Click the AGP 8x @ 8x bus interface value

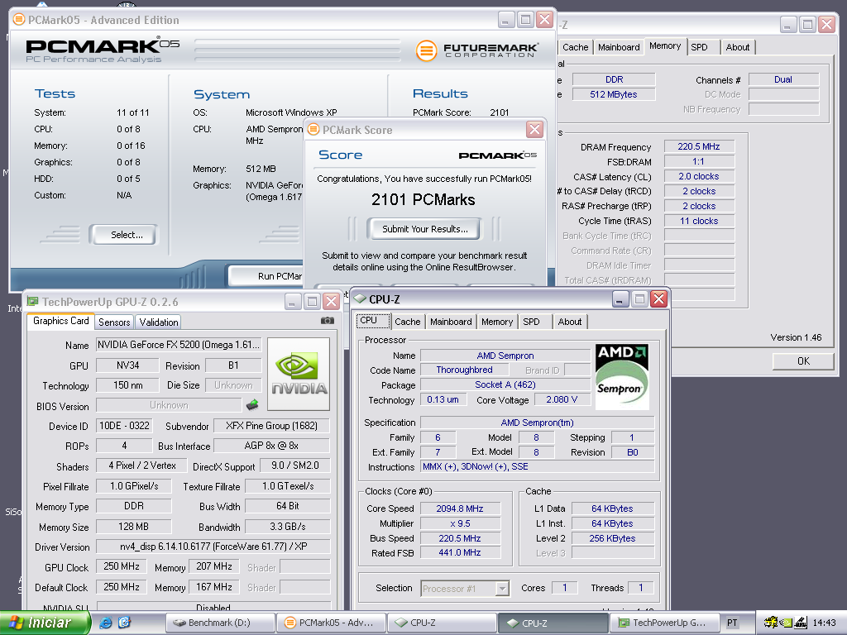tap(271, 446)
